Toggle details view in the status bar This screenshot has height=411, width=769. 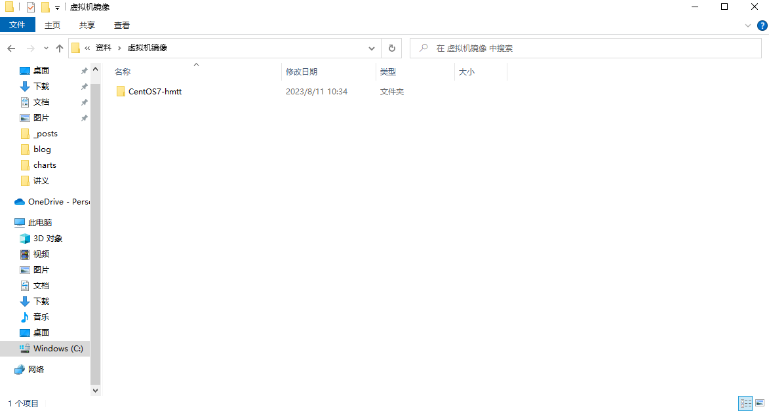(745, 403)
